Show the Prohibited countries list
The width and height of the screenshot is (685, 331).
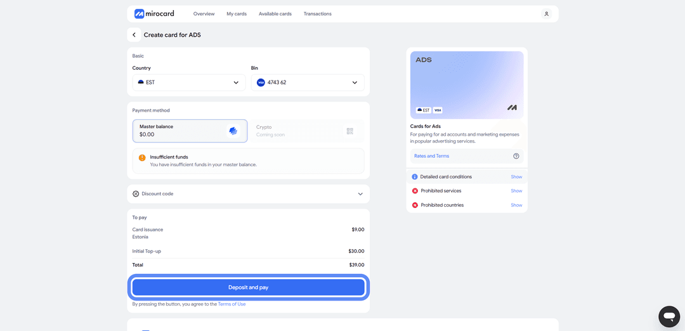(x=516, y=205)
